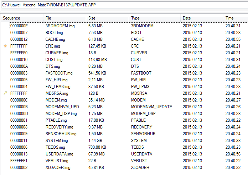The image size is (248, 175).
Task: Click the star icon next to CRC.img
Action: tap(5, 46)
